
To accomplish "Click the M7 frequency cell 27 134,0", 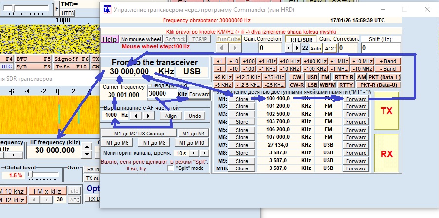I will coord(278,145).
